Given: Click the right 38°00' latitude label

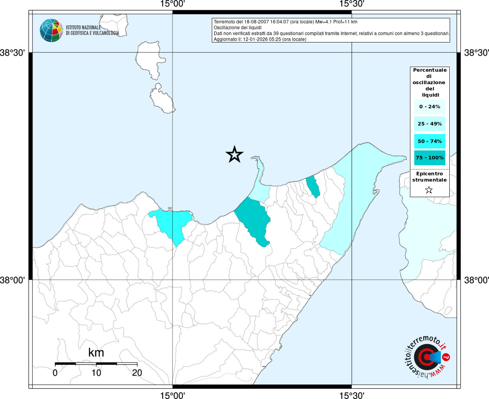Looking at the screenshot, I should pos(476,280).
